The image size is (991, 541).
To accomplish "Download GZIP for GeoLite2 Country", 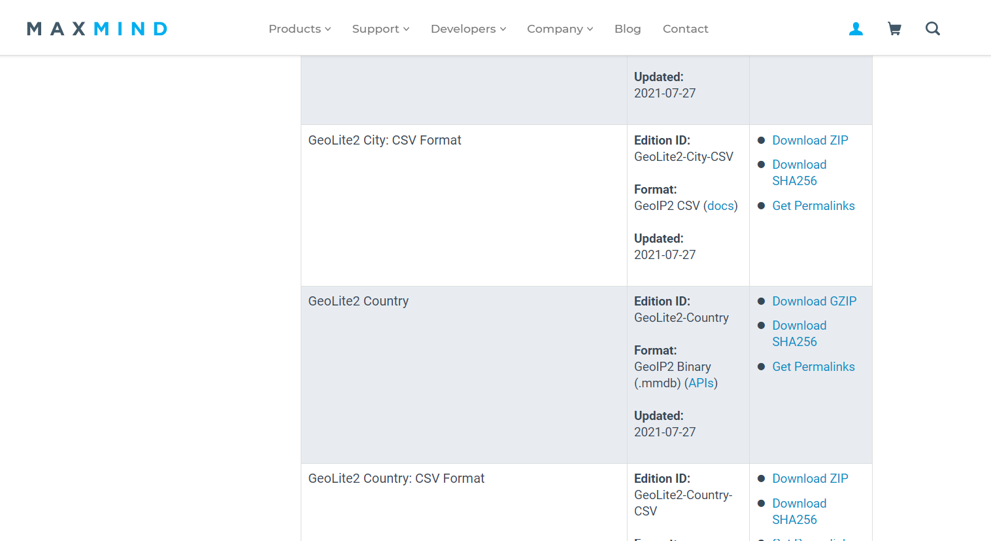I will pos(815,301).
